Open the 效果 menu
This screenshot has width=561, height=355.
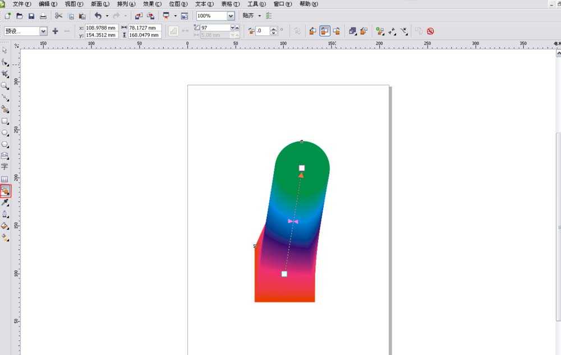(150, 4)
